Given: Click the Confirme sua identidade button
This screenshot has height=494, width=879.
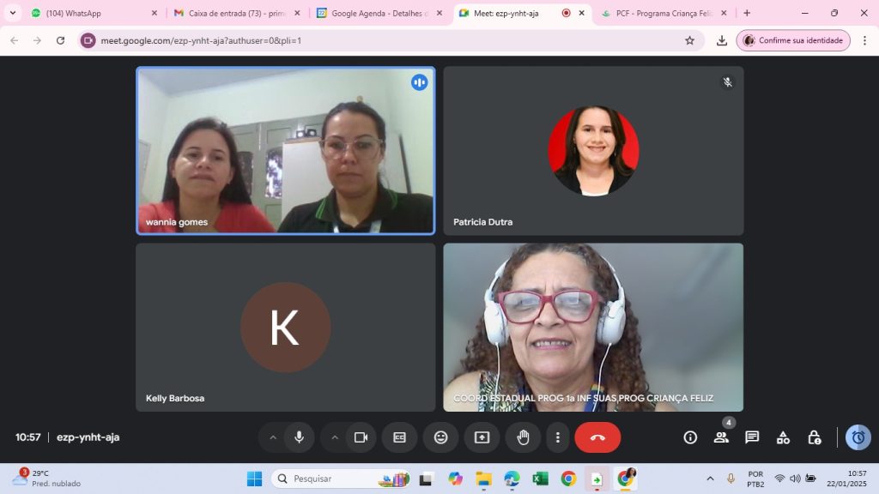Looking at the screenshot, I should click(792, 40).
